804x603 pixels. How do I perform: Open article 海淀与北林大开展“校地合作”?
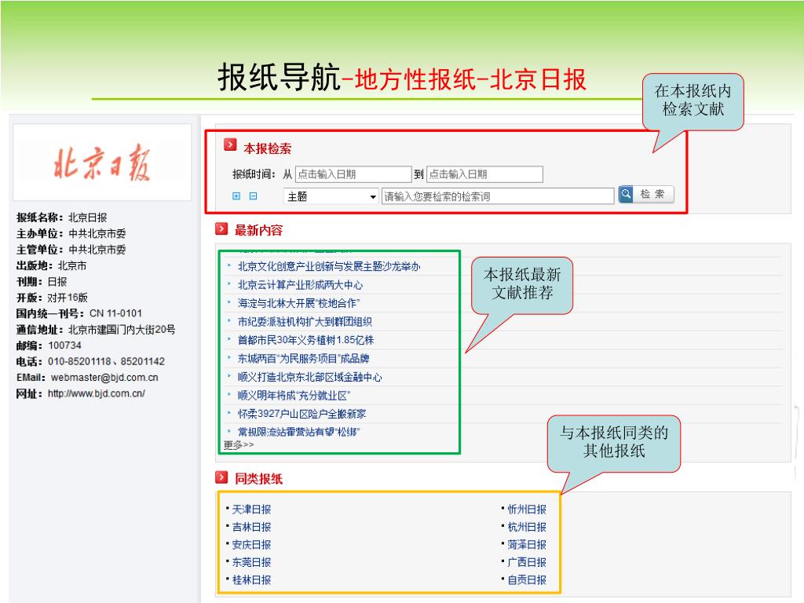pyautogui.click(x=299, y=304)
